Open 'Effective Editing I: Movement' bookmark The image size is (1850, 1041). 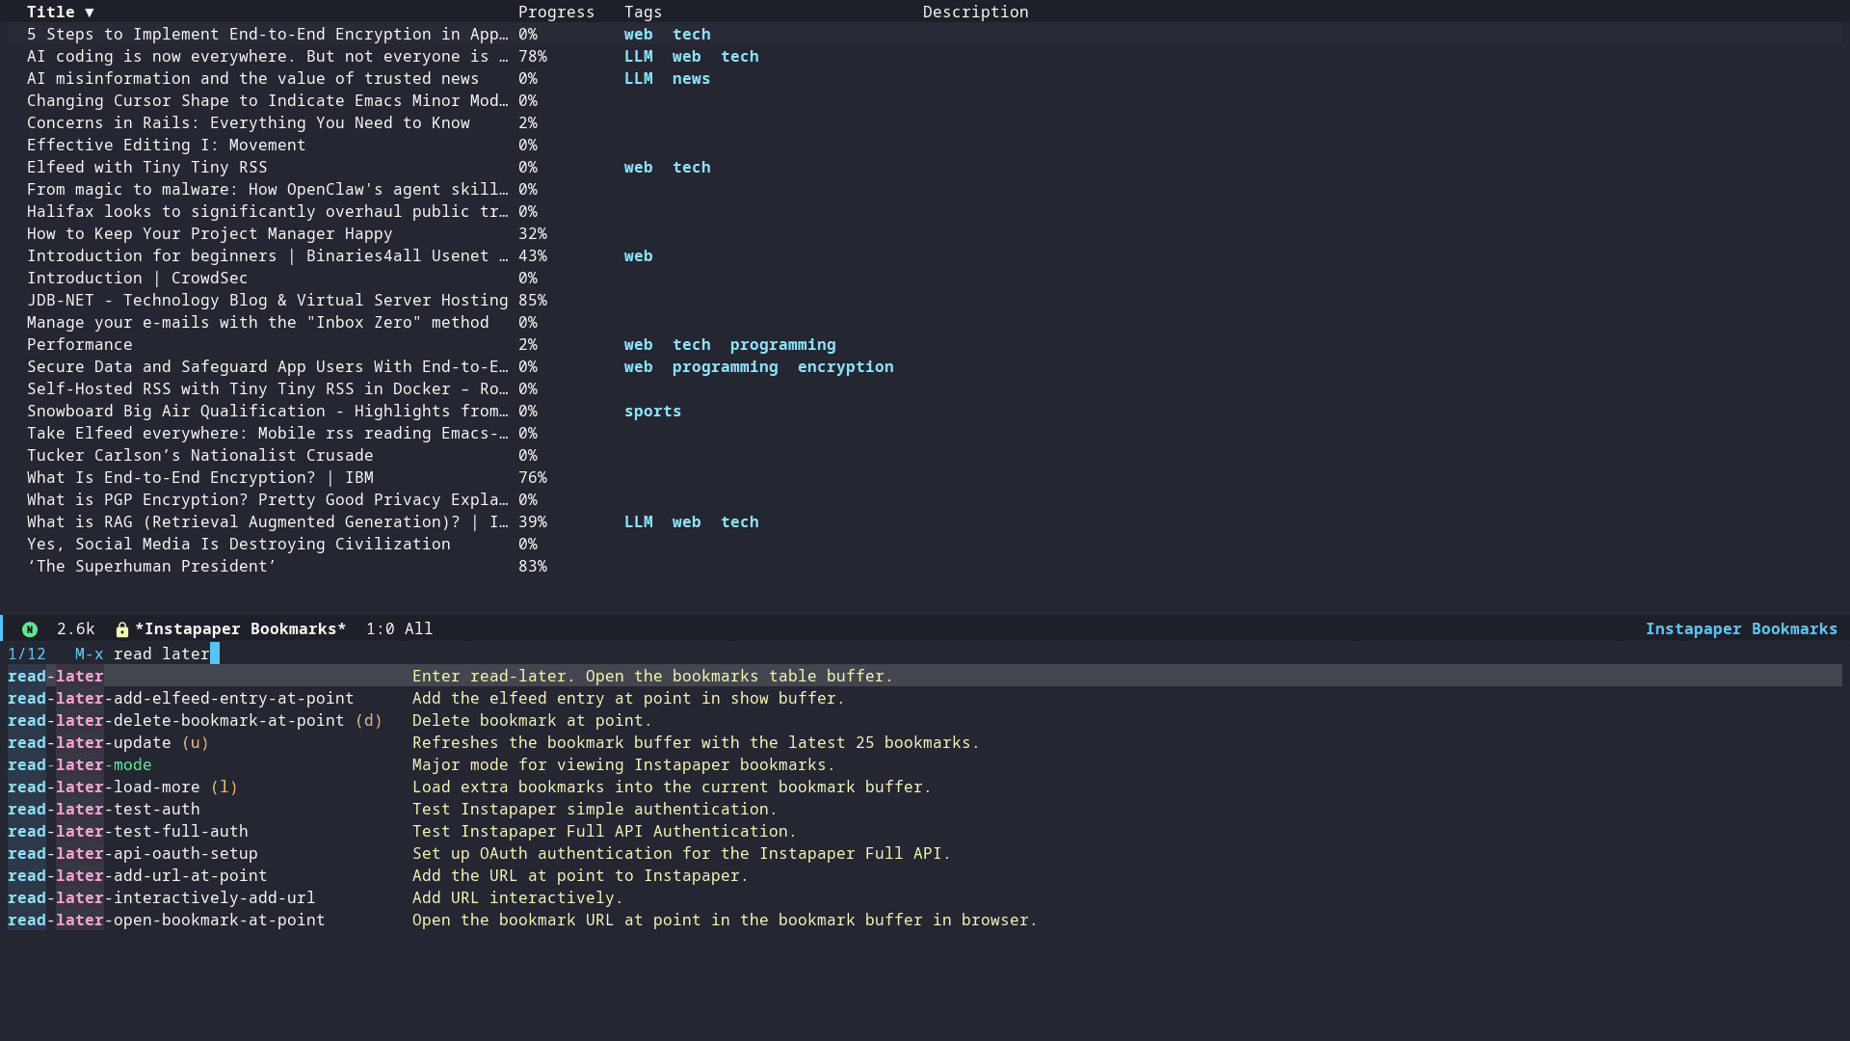[167, 146]
